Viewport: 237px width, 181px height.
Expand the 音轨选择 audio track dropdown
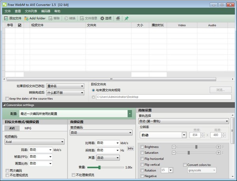click(183, 121)
